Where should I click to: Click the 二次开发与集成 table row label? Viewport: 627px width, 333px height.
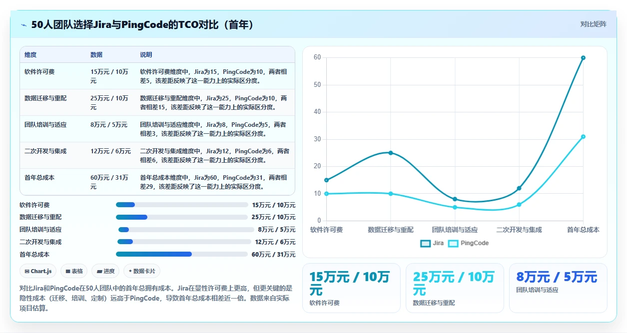(45, 151)
